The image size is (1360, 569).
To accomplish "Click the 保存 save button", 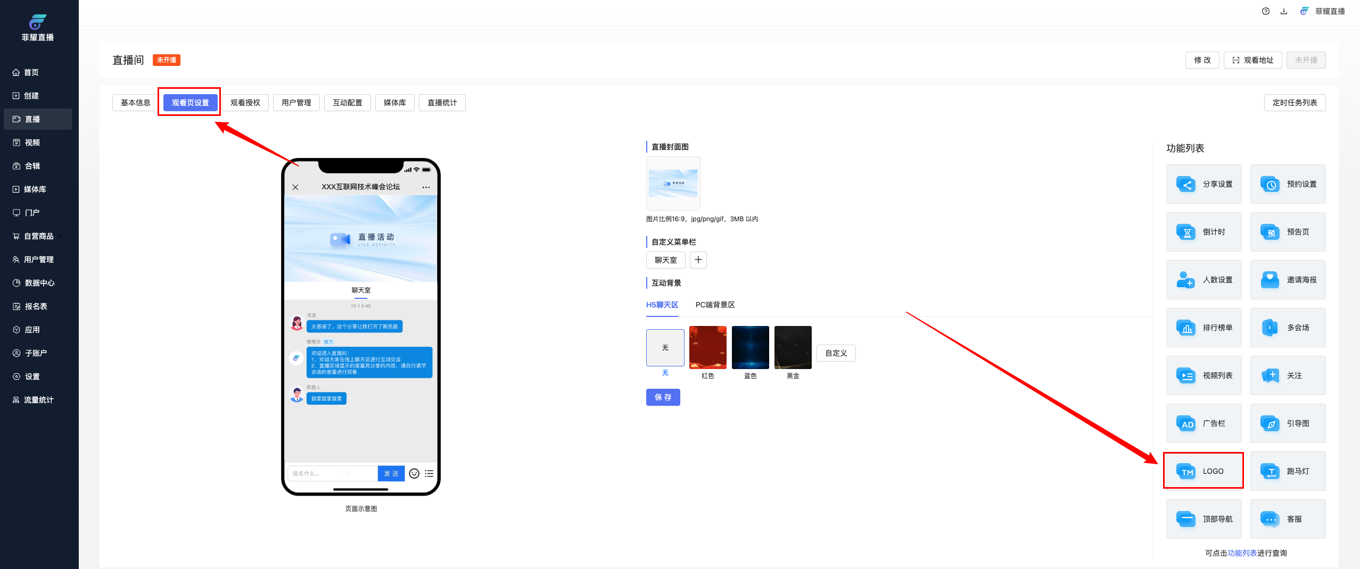I will tap(663, 397).
